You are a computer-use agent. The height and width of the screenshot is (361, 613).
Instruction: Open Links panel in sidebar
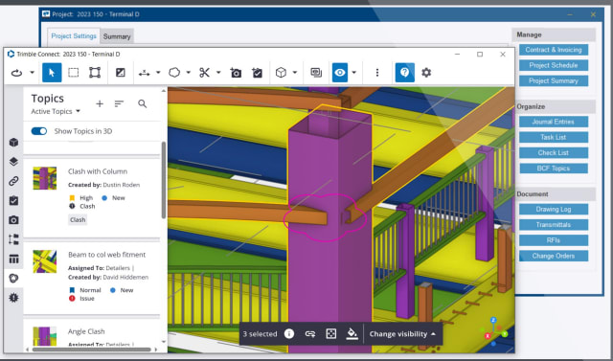tap(13, 181)
